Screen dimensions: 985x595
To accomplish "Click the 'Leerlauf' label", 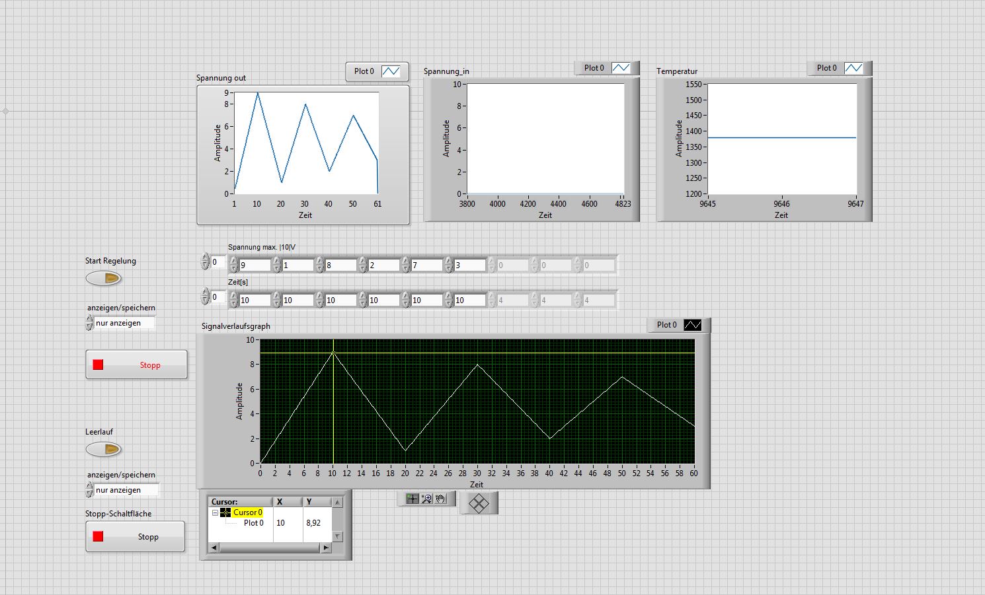I will 99,432.
